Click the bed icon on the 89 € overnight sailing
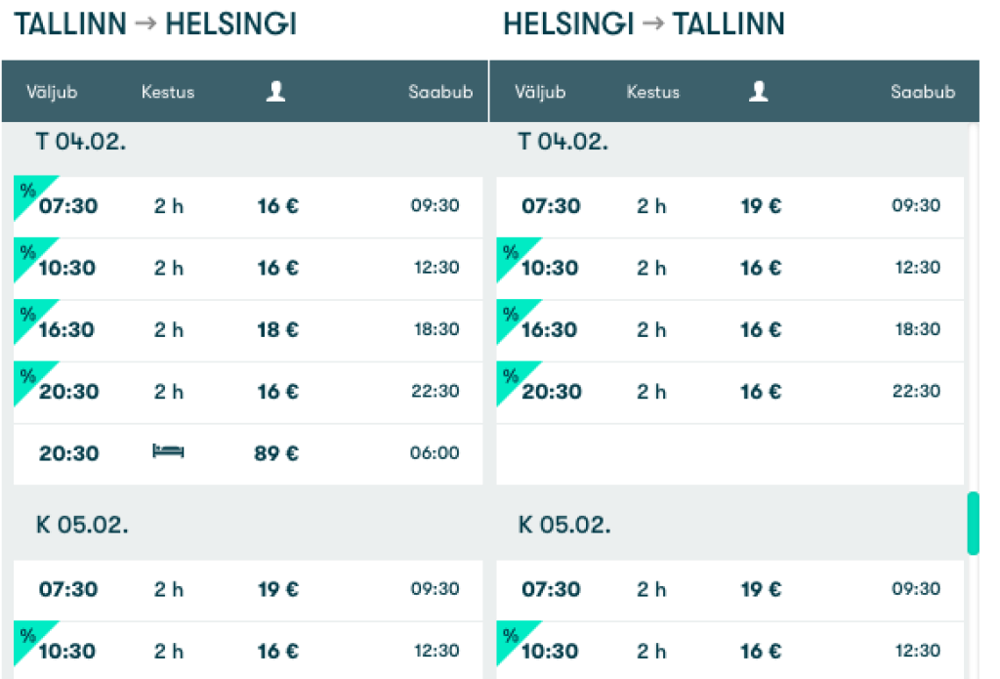 [x=168, y=451]
